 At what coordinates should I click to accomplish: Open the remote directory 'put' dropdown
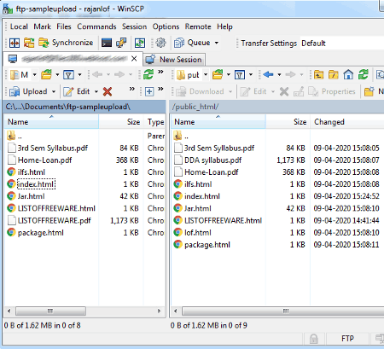pyautogui.click(x=193, y=75)
